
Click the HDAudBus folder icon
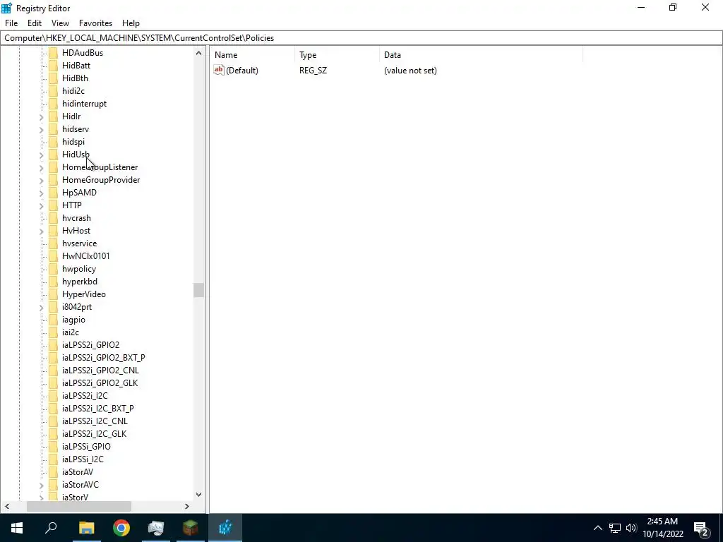[x=54, y=52]
